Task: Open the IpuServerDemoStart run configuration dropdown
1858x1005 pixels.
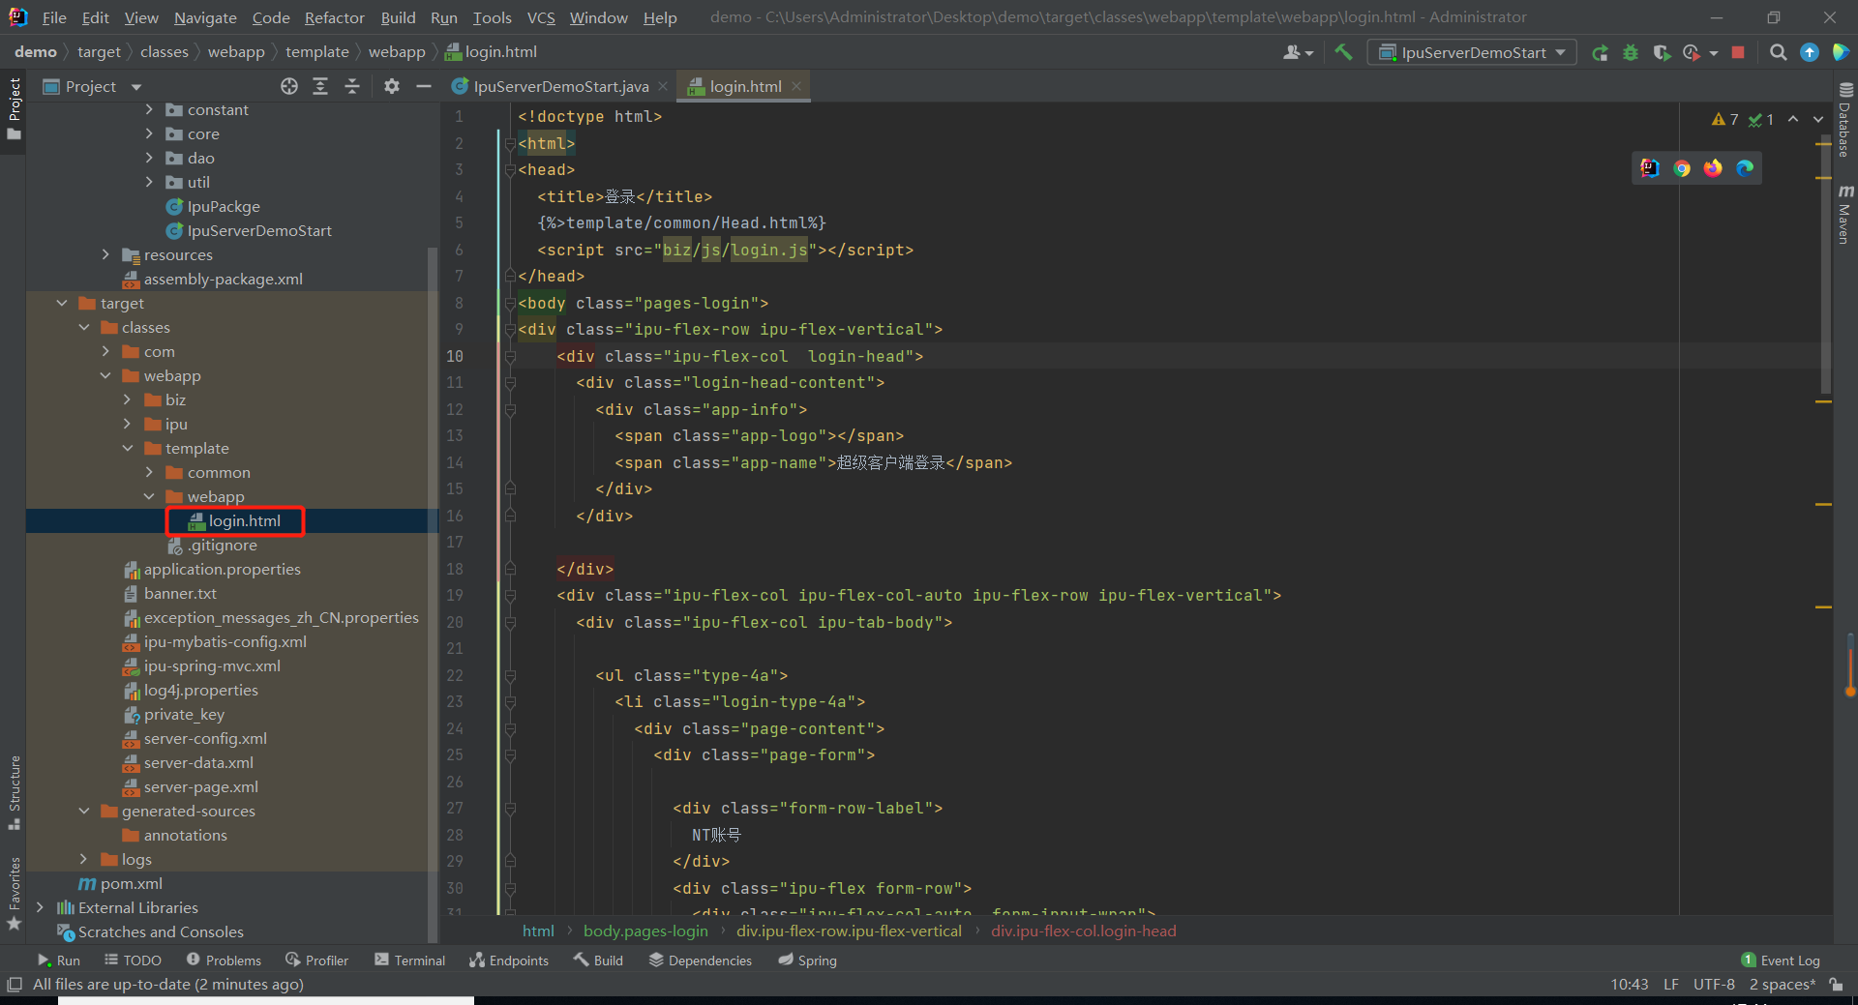Action: [x=1472, y=52]
